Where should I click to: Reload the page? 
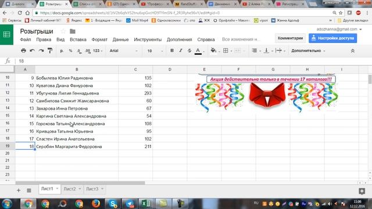click(20, 13)
